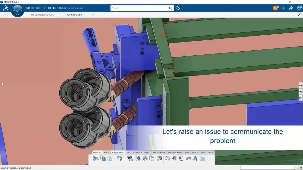This screenshot has height=170, width=303.
Task: Open the Paste options dropdown arrow
Action: (114, 158)
